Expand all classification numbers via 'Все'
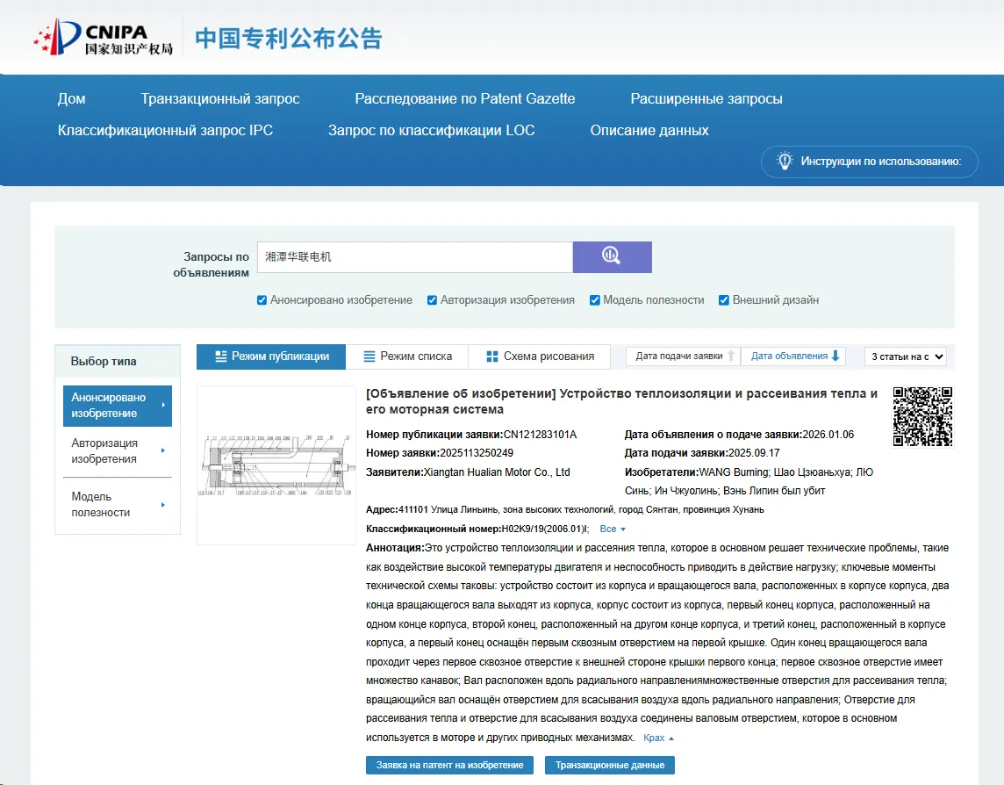 (x=612, y=529)
